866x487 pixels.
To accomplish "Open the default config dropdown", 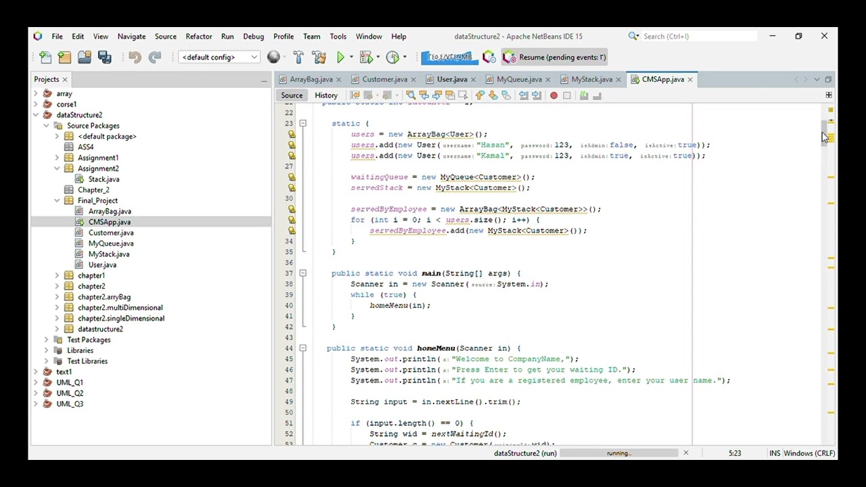I will point(219,57).
